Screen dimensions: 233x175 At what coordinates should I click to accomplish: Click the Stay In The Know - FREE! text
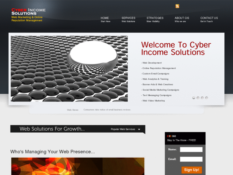(181, 140)
